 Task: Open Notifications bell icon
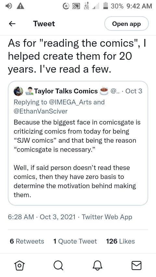[x=97, y=265]
